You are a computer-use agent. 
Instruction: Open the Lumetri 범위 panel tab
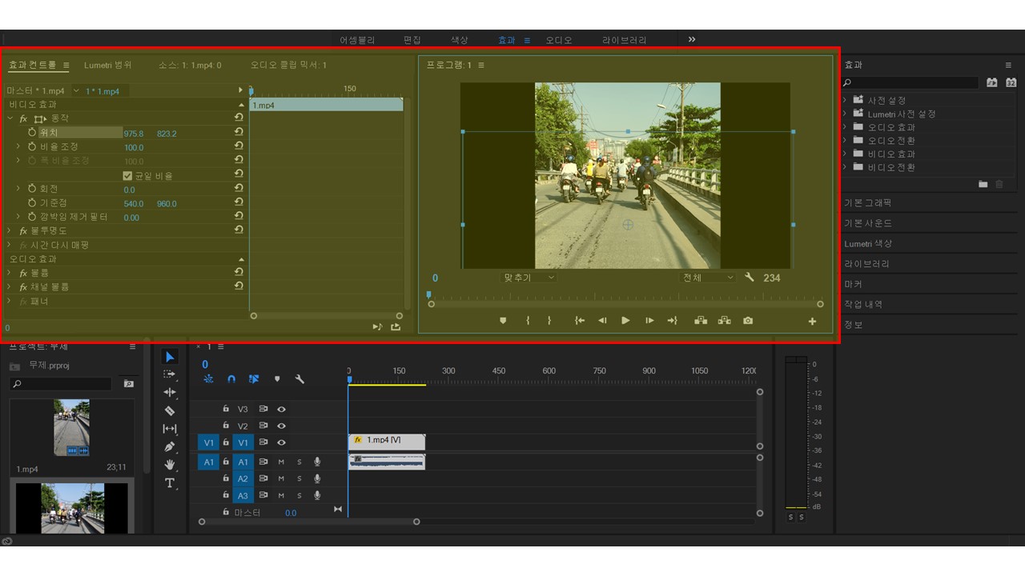(x=108, y=65)
